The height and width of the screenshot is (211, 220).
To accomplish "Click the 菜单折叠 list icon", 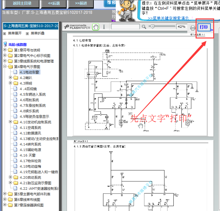I will (27, 34).
